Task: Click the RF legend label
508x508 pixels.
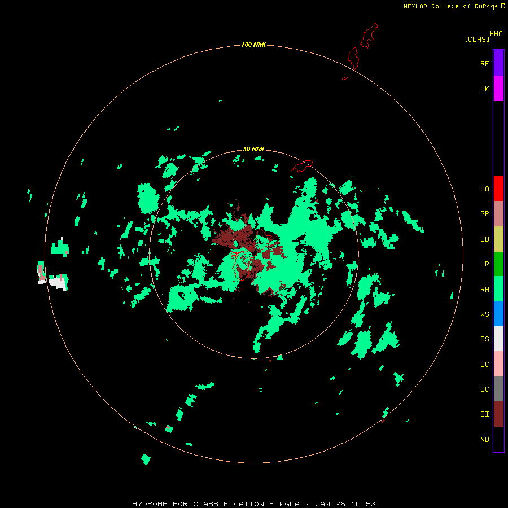Action: click(x=484, y=64)
